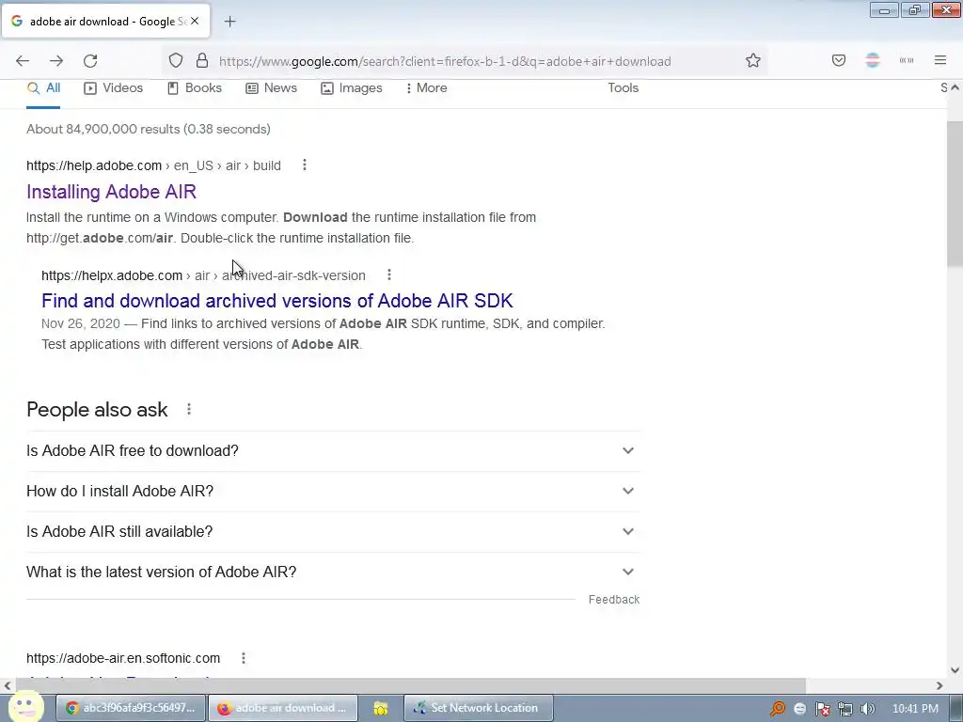
Task: Open a new tab with plus button
Action: click(229, 22)
